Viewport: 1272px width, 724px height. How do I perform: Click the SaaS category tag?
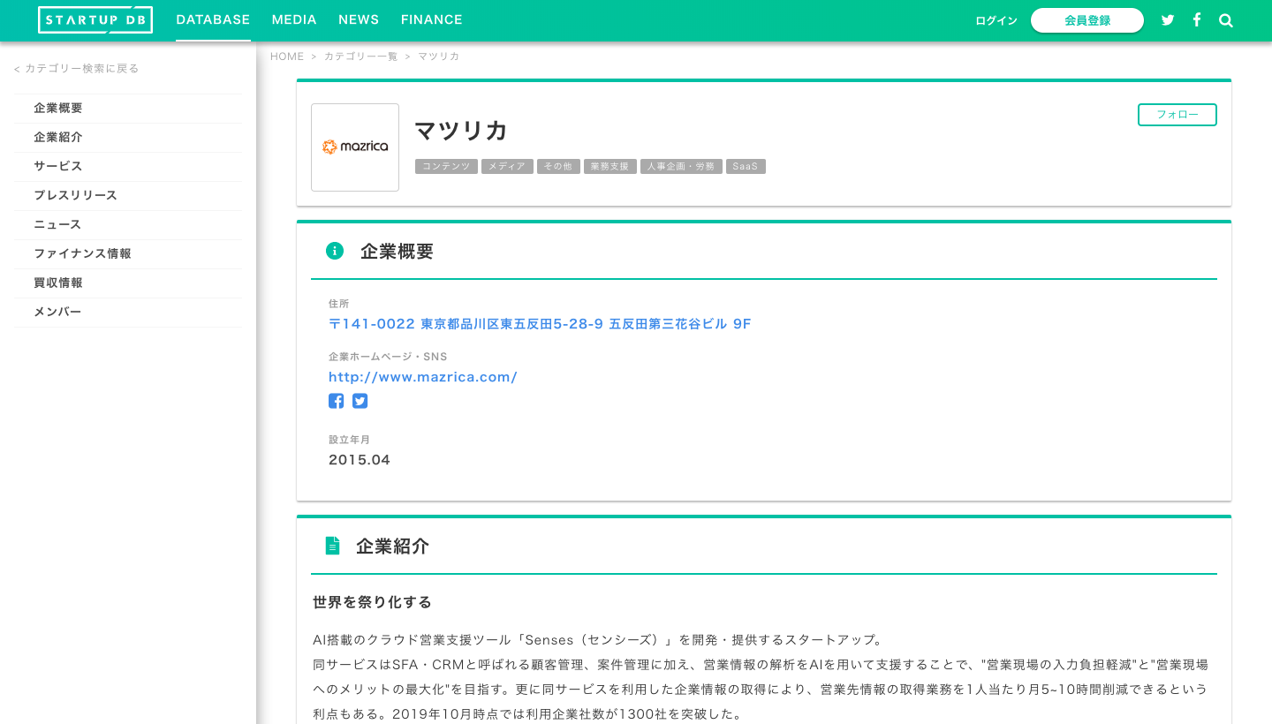(746, 166)
